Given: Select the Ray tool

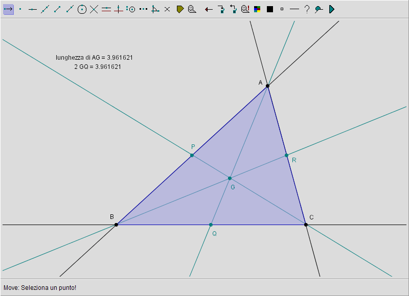Looking at the screenshot, I should pyautogui.click(x=70, y=9).
